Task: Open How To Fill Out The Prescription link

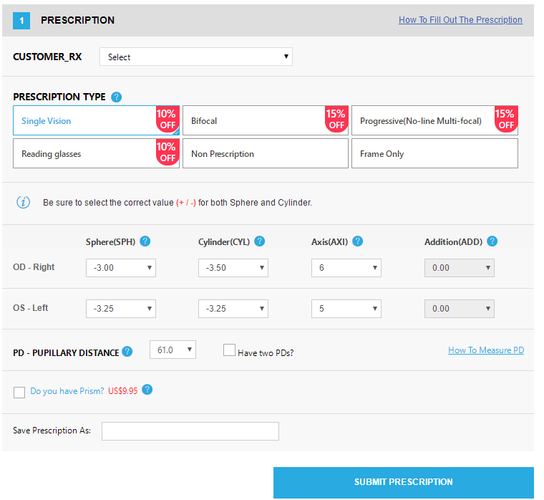Action: pyautogui.click(x=460, y=20)
